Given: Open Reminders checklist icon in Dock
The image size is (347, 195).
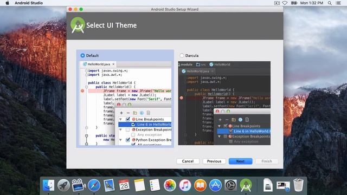Looking at the screenshot, I should [155, 185].
